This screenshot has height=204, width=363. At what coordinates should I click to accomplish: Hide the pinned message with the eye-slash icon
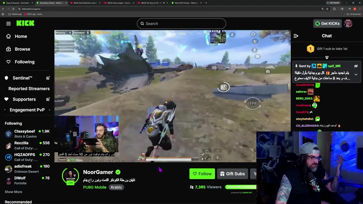coord(356,66)
